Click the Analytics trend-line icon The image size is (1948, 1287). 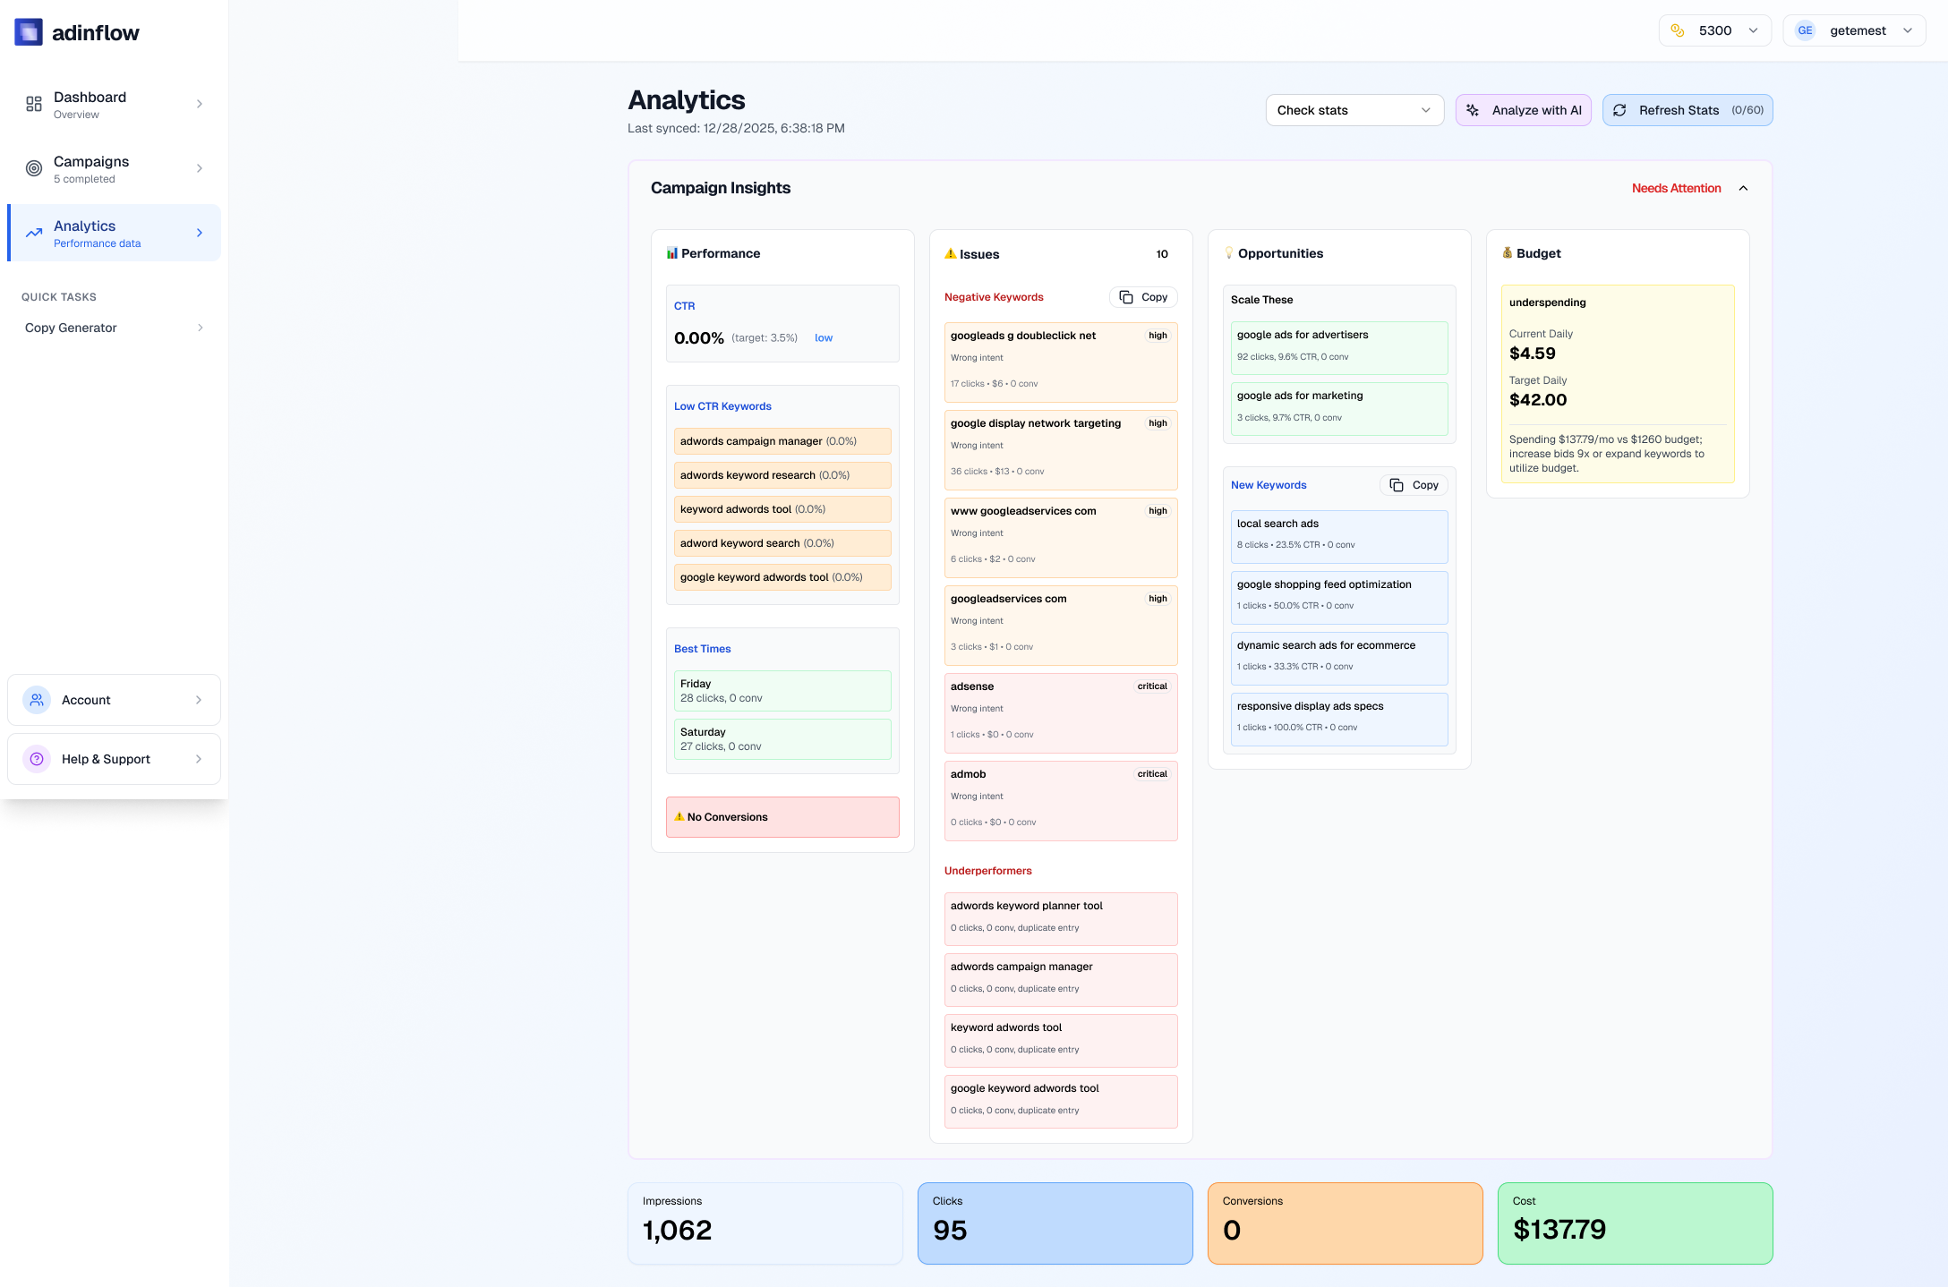33,233
